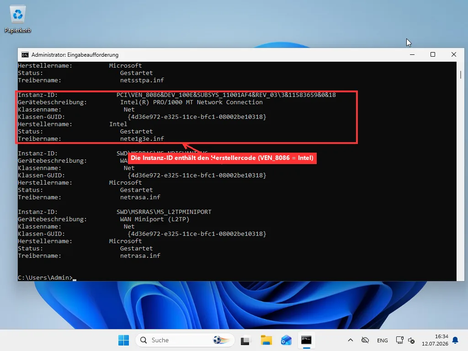Screen dimensions: 468x351
Task: Expand the hidden system tray icons
Action: (351, 340)
